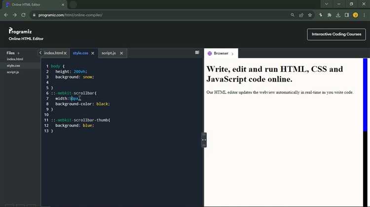This screenshot has width=370, height=207.
Task: Switch to the index.html tab
Action: (53, 53)
